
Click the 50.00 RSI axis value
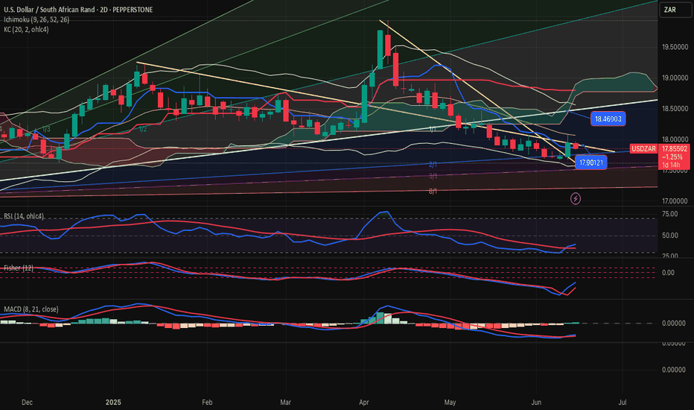tap(669, 236)
